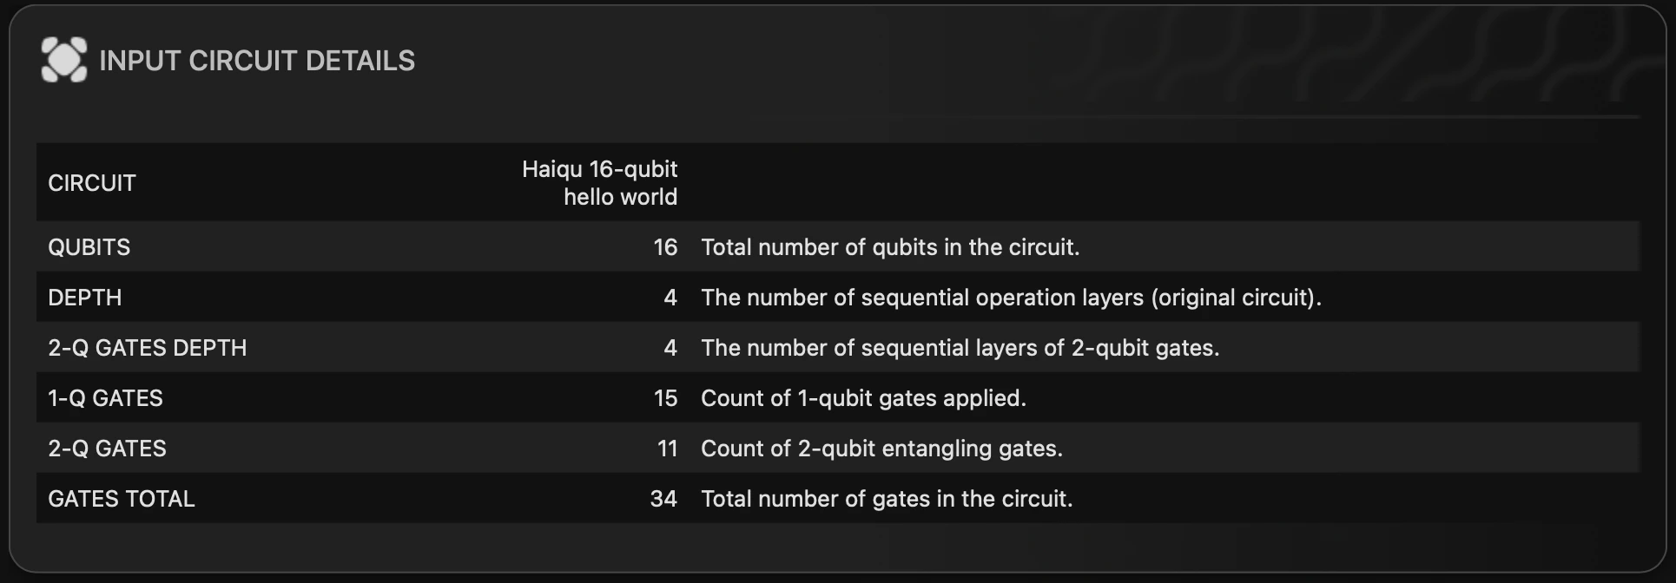Click the total gates description text

tap(887, 499)
